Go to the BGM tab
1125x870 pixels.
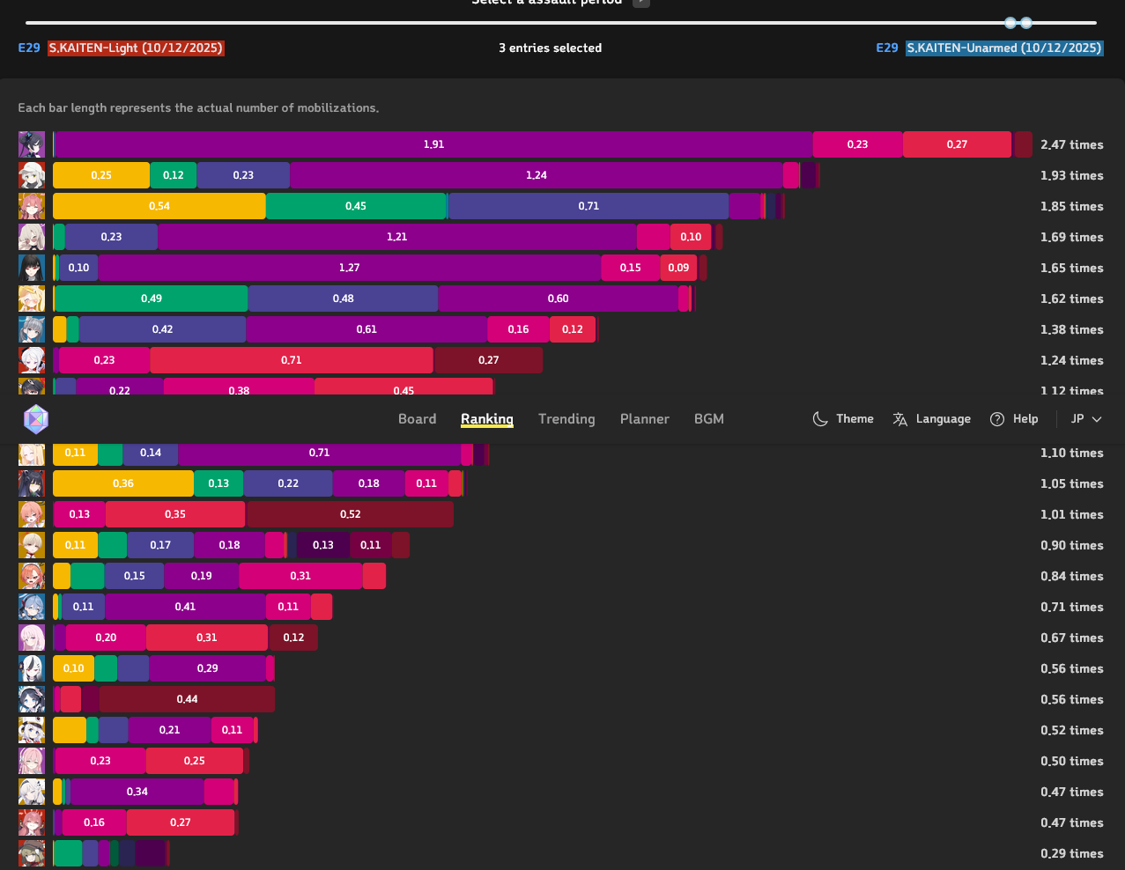point(708,419)
